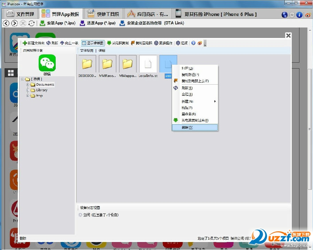Click 新建文件夹 in dialog toolbar
313x250 pixels.
33,43
